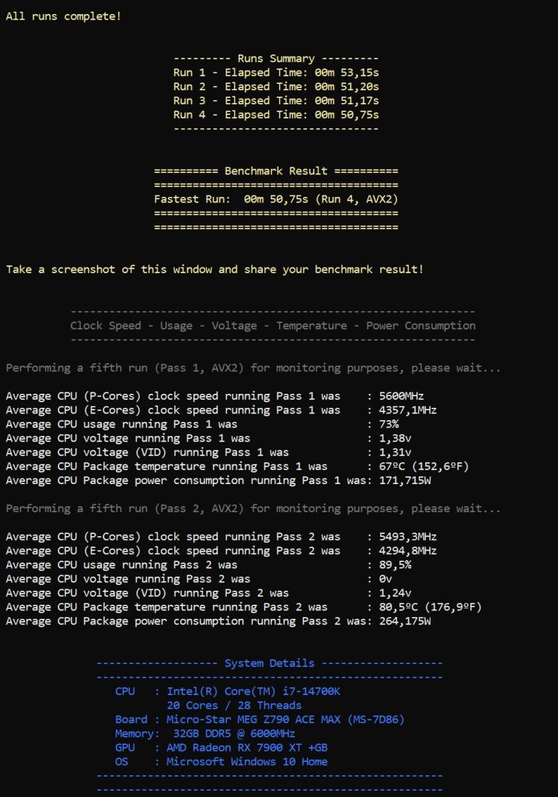Select the 'Runs Summary' header line

click(276, 58)
